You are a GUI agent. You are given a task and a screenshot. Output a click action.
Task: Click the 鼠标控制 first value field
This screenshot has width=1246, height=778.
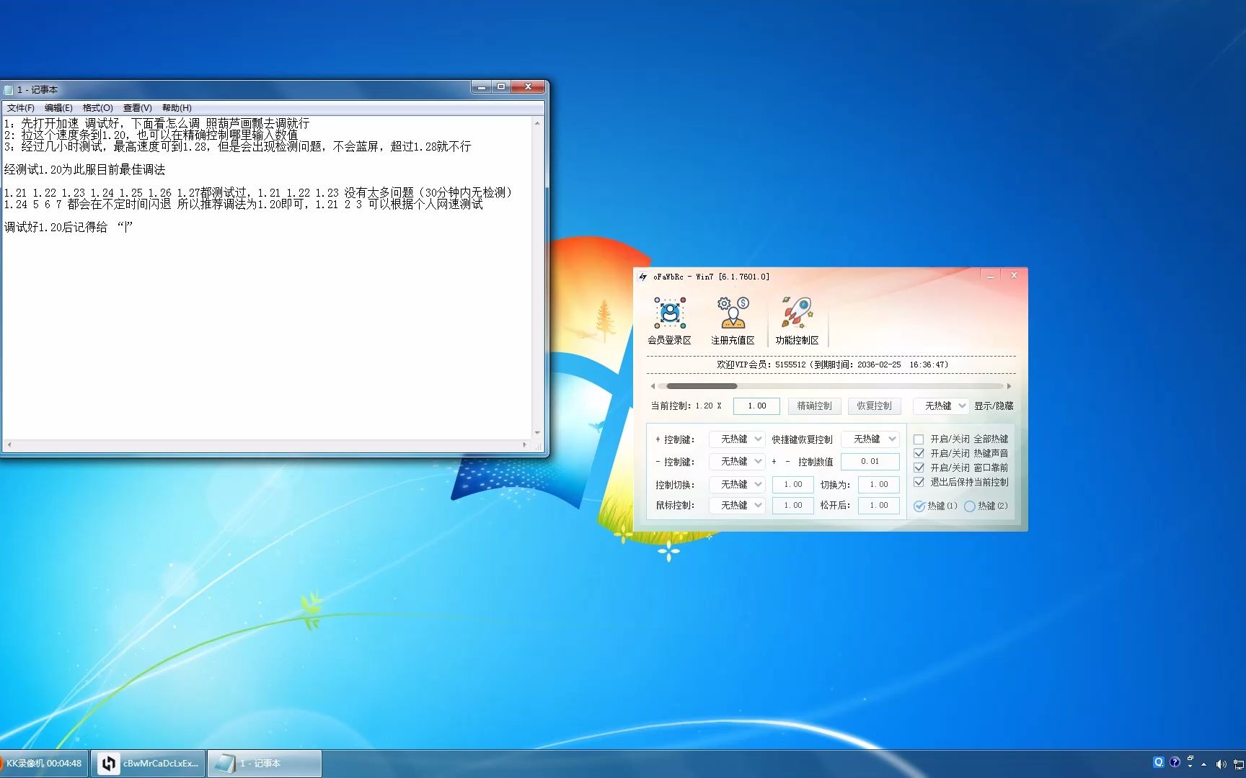(792, 506)
